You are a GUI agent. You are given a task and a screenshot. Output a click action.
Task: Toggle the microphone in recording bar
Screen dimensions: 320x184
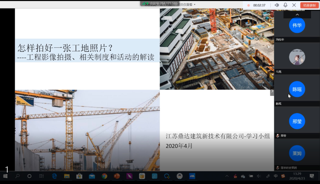coord(285,5)
